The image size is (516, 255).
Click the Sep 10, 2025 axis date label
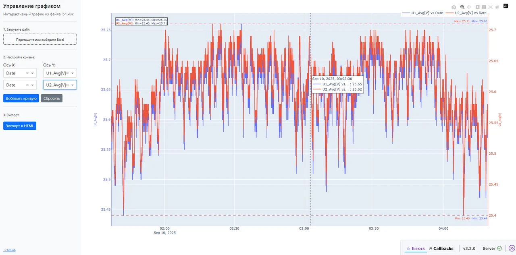[164, 233]
